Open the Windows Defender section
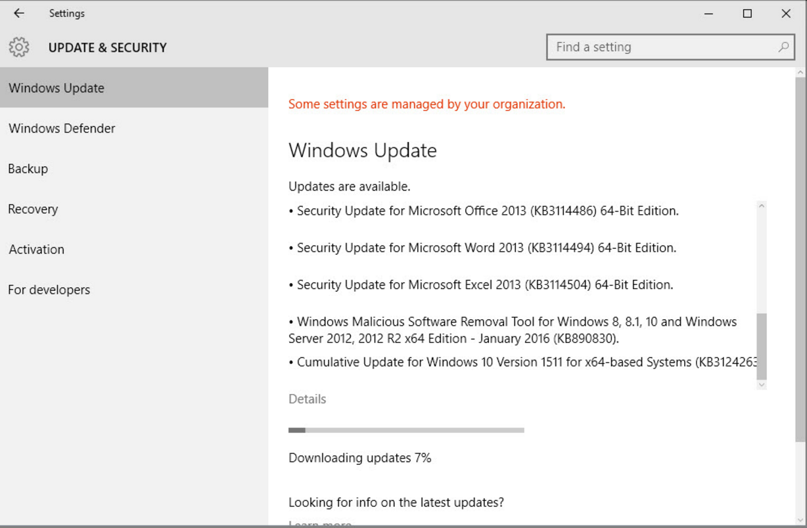Viewport: 807px width, 528px height. coord(134,129)
